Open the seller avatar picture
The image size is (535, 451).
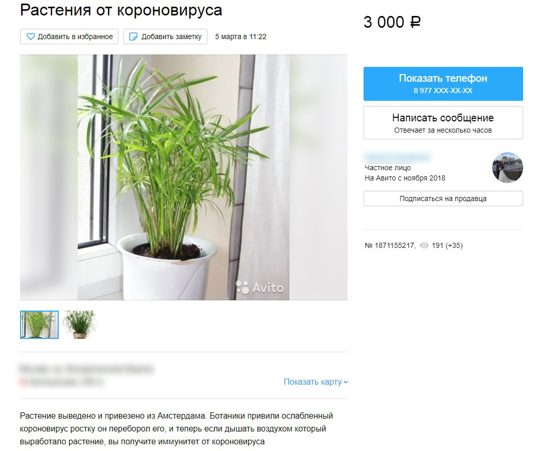tap(507, 168)
